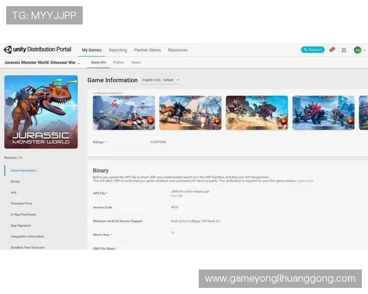This screenshot has width=368, height=294.
Task: Open the notifications bell
Action: pyautogui.click(x=332, y=50)
